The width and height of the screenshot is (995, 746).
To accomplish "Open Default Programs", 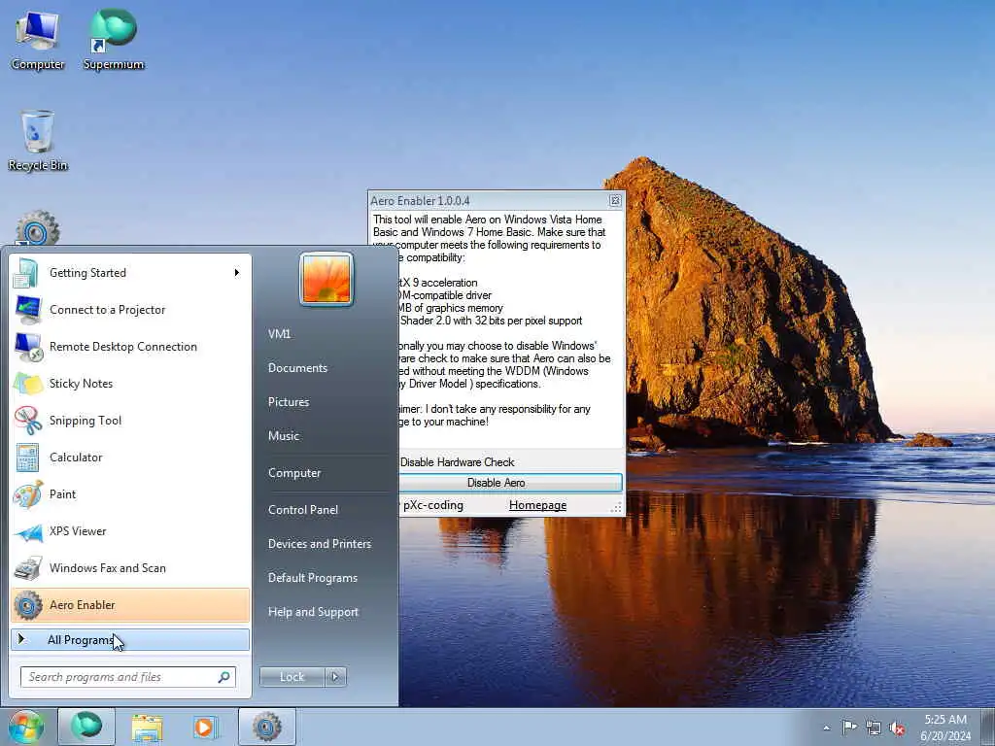I will pos(313,578).
